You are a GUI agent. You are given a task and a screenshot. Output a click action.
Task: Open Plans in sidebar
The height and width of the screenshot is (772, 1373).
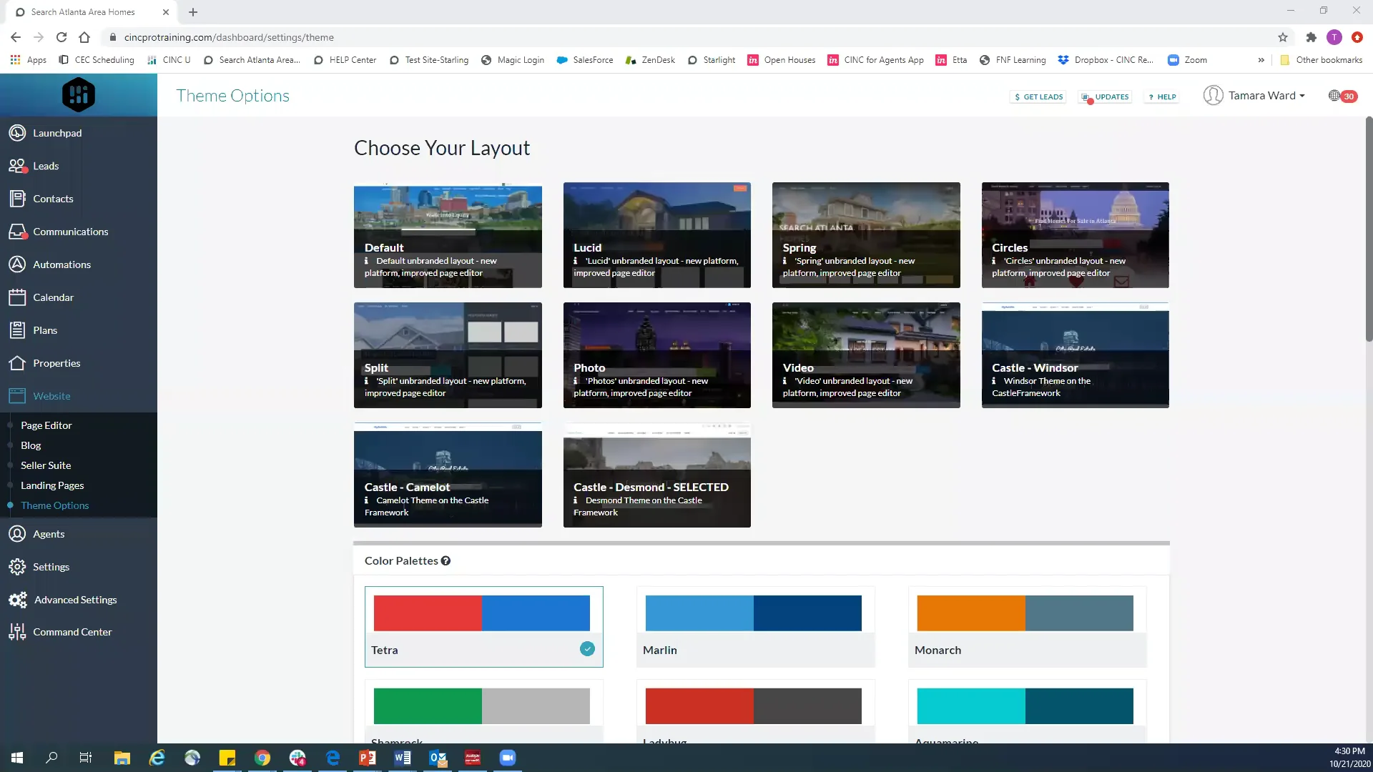point(44,330)
